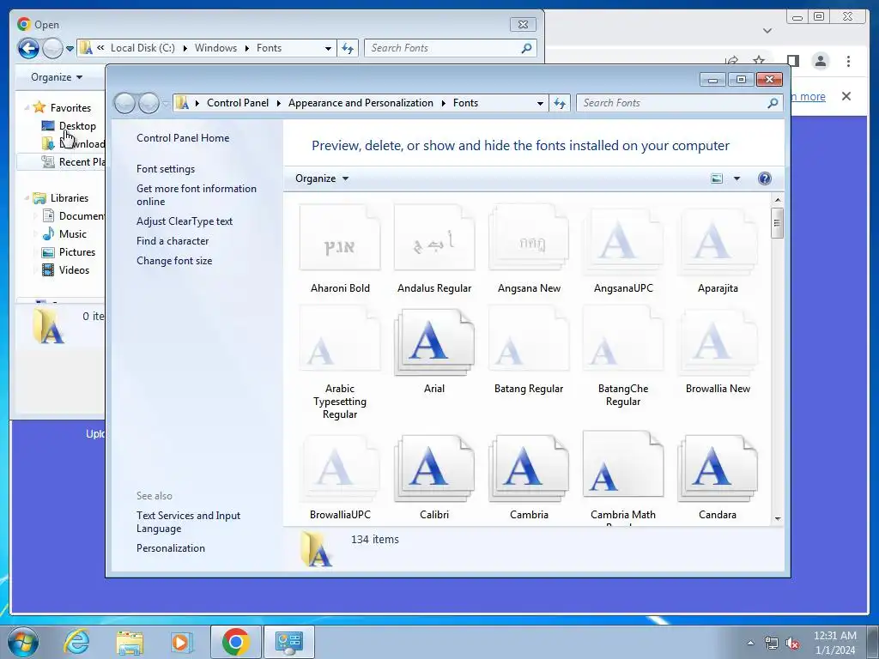Open Personalization link
Viewport: 879px width, 659px height.
click(171, 548)
